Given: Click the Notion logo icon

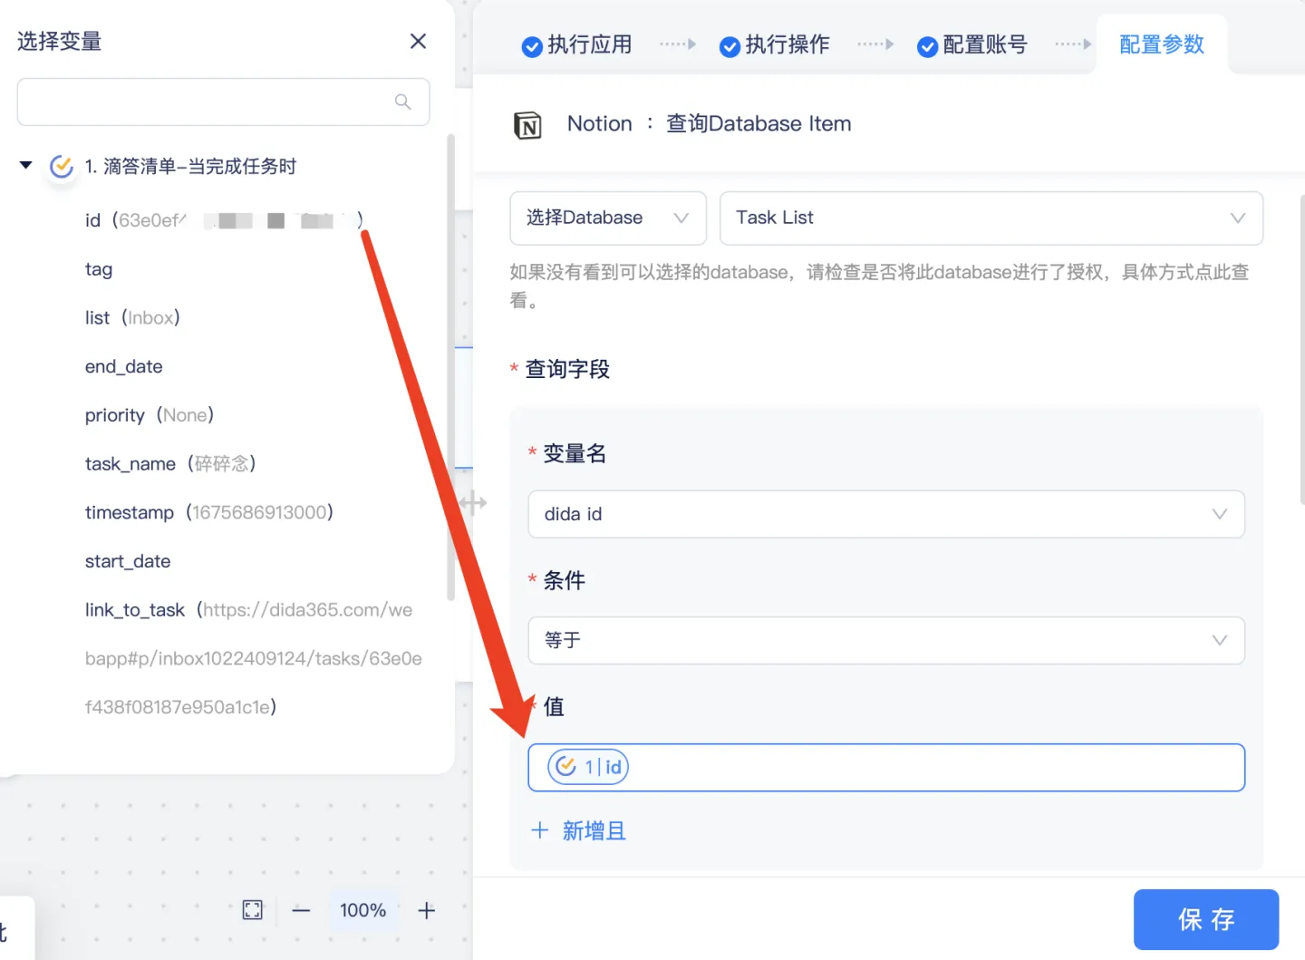Looking at the screenshot, I should [527, 125].
